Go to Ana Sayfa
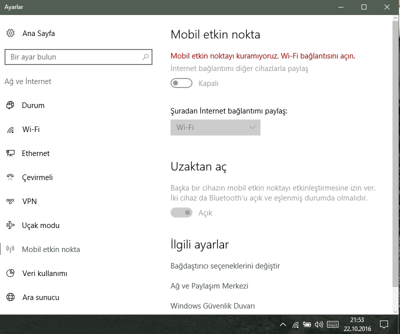Viewport: 400px width, 334px height. pos(38,33)
